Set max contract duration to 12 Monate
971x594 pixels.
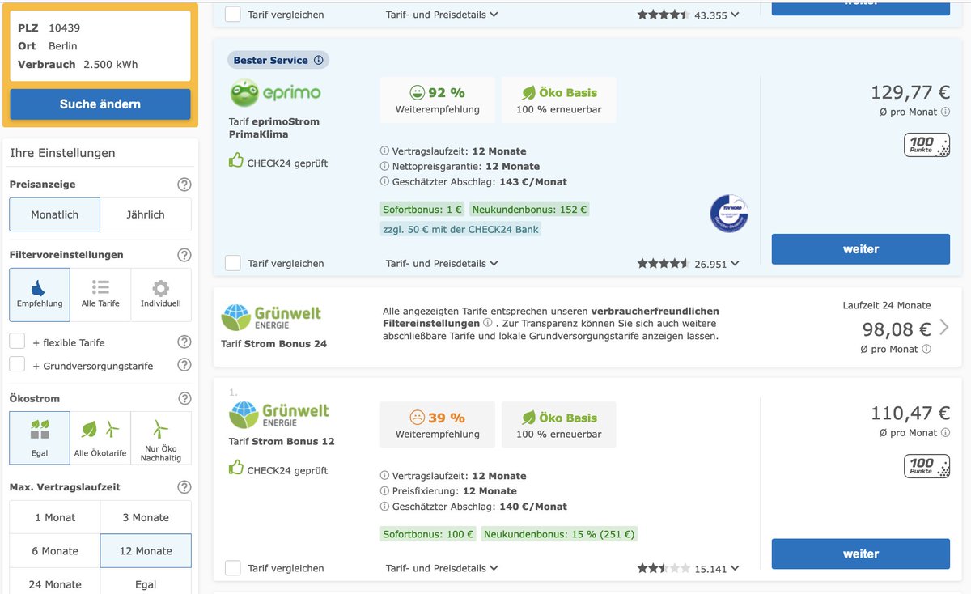(146, 551)
